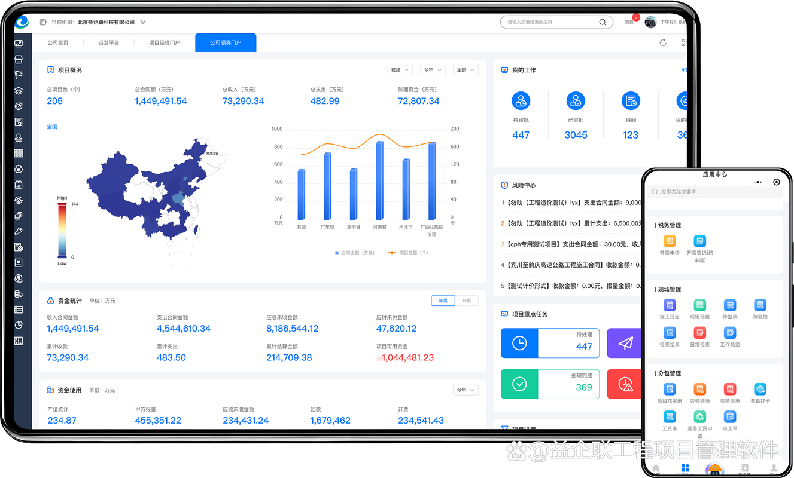The height and width of the screenshot is (478, 794).
Task: Switch to the 项目经理门户 tab
Action: (x=165, y=43)
